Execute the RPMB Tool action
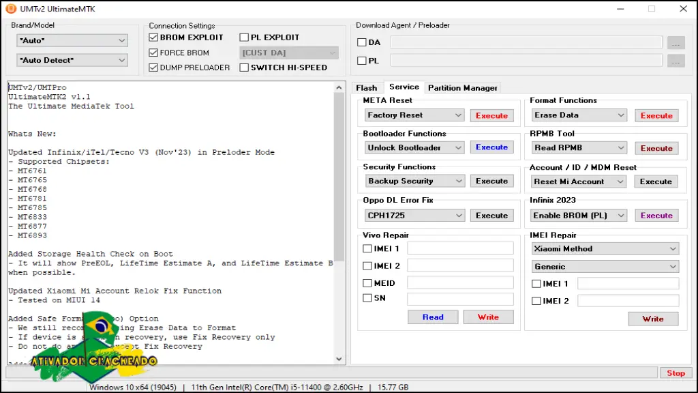Screen dimensions: 698x393 point(656,148)
